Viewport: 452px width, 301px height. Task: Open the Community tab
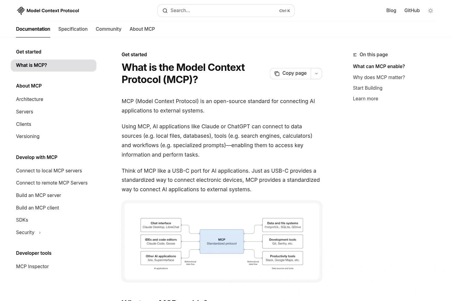point(108,29)
